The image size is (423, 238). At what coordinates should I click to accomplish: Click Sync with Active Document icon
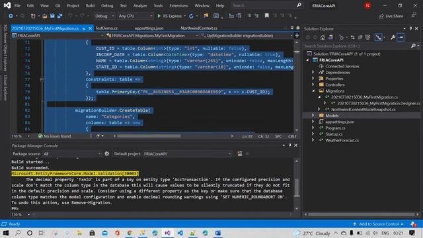(x=352, y=37)
